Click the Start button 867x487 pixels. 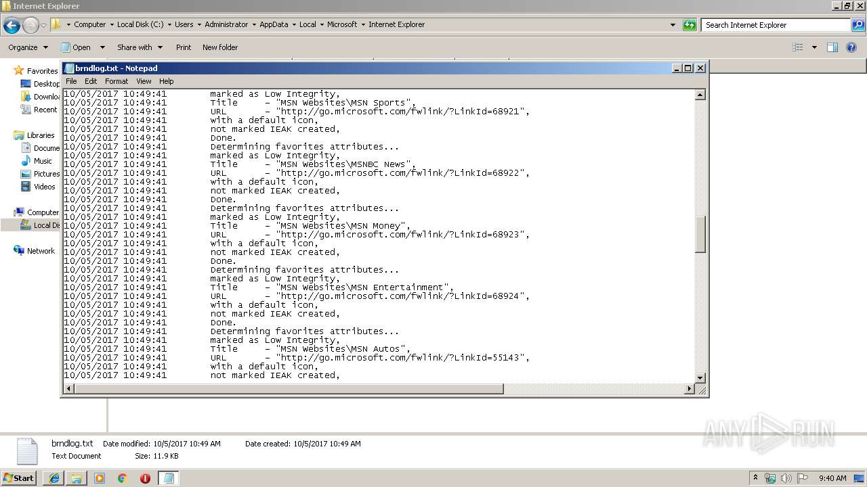coord(18,478)
